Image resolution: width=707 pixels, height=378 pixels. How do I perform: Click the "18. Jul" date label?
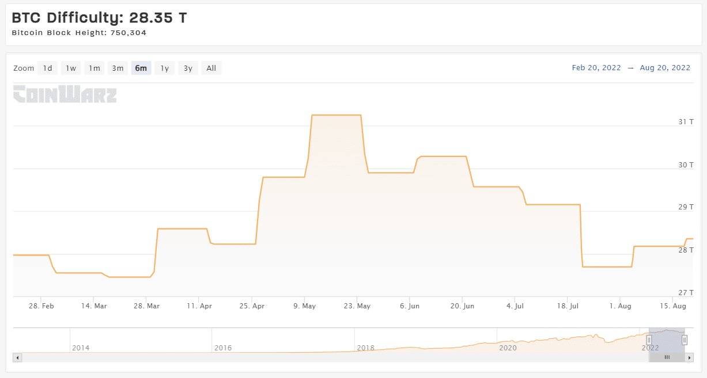[568, 306]
